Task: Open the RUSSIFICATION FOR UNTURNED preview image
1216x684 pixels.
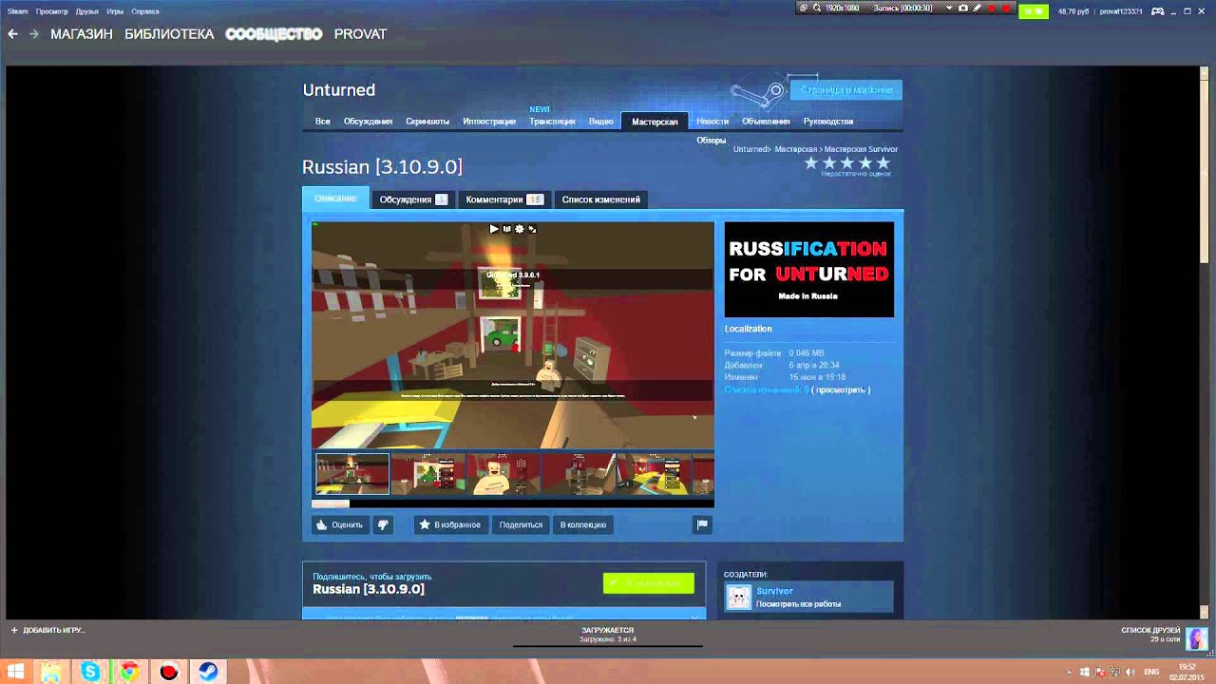Action: pos(809,270)
